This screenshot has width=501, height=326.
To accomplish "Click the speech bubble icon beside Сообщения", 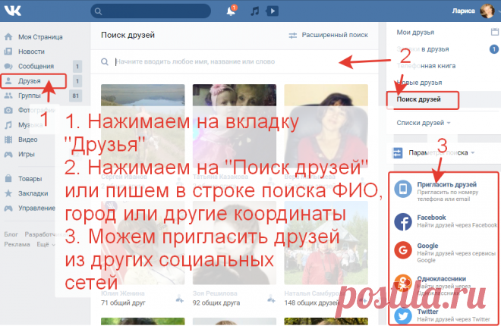I will point(8,66).
